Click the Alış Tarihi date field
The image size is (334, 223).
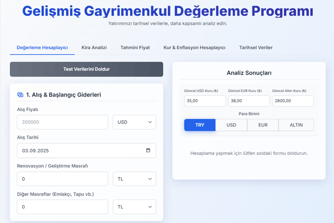(87, 151)
